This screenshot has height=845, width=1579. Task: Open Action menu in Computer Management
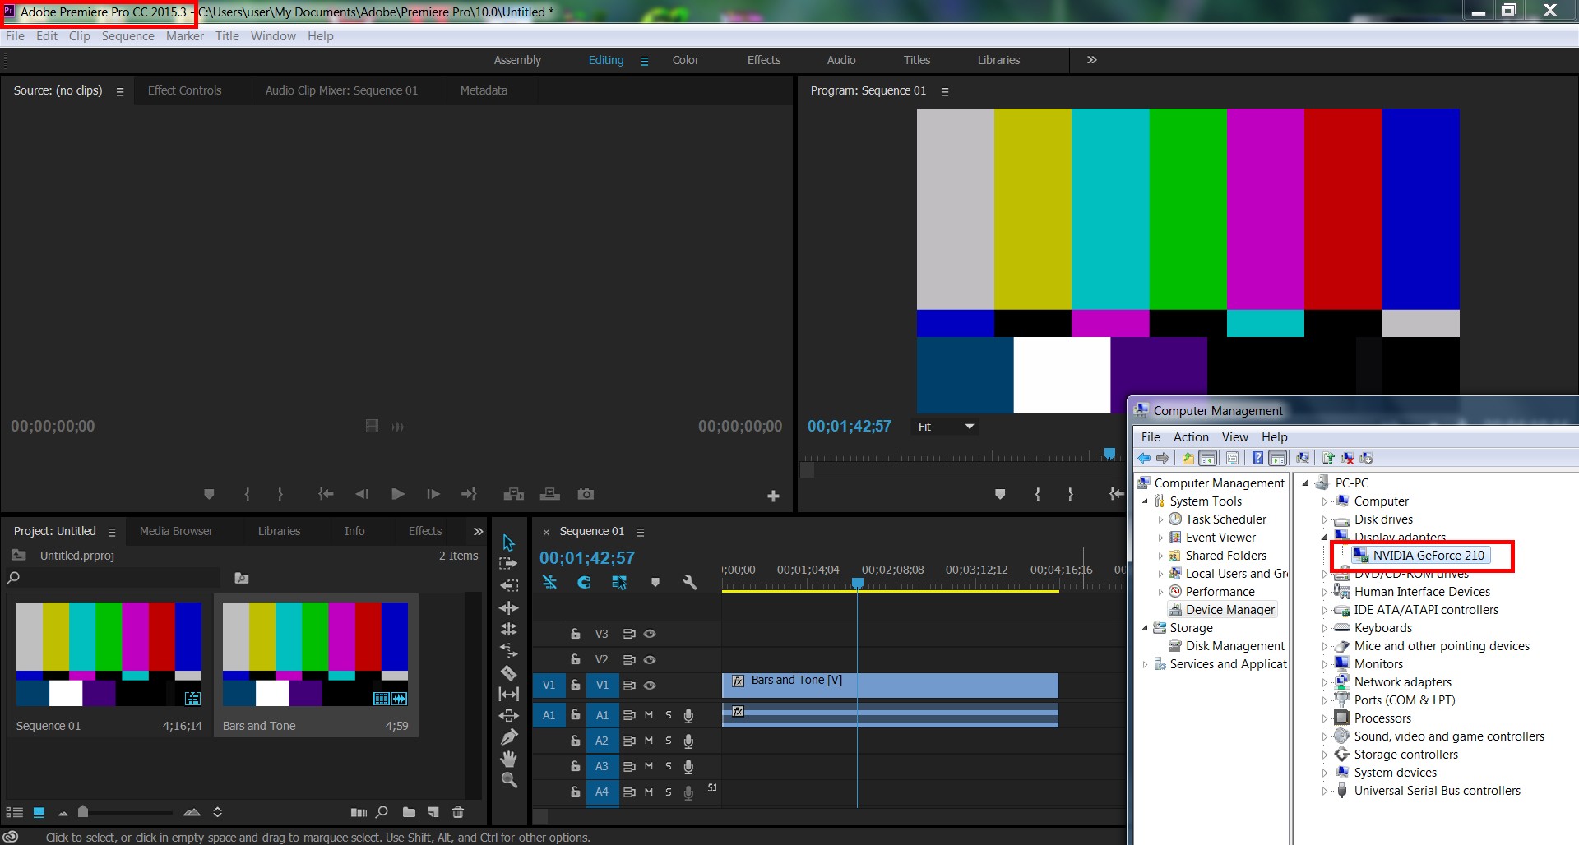pos(1191,437)
